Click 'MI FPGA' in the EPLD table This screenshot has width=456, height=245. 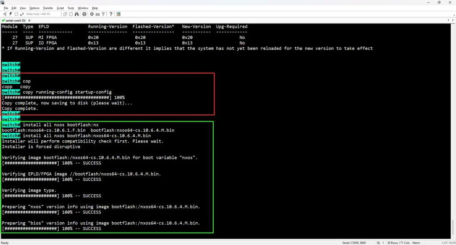pyautogui.click(x=48, y=37)
